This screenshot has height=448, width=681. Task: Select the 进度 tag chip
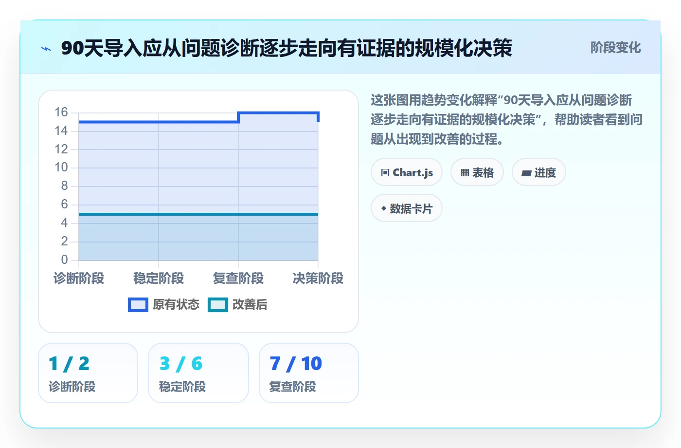click(x=539, y=172)
